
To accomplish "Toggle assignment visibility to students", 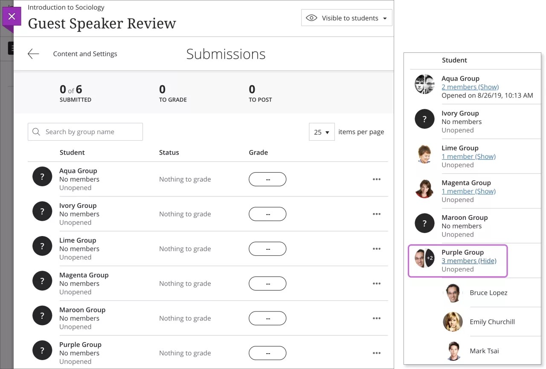I will [346, 18].
